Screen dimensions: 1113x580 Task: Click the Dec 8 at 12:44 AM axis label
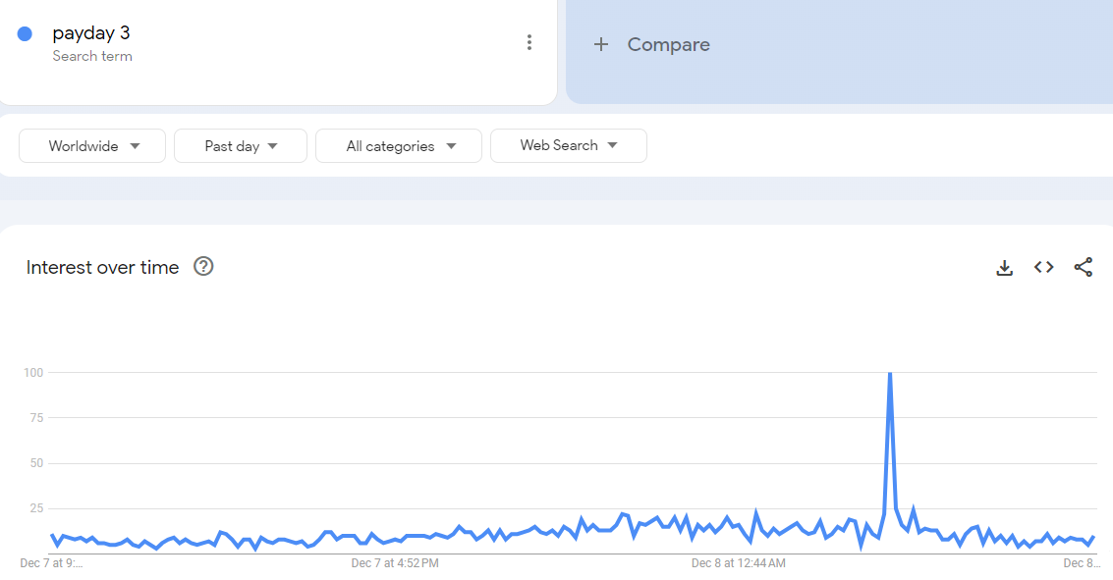pyautogui.click(x=738, y=563)
